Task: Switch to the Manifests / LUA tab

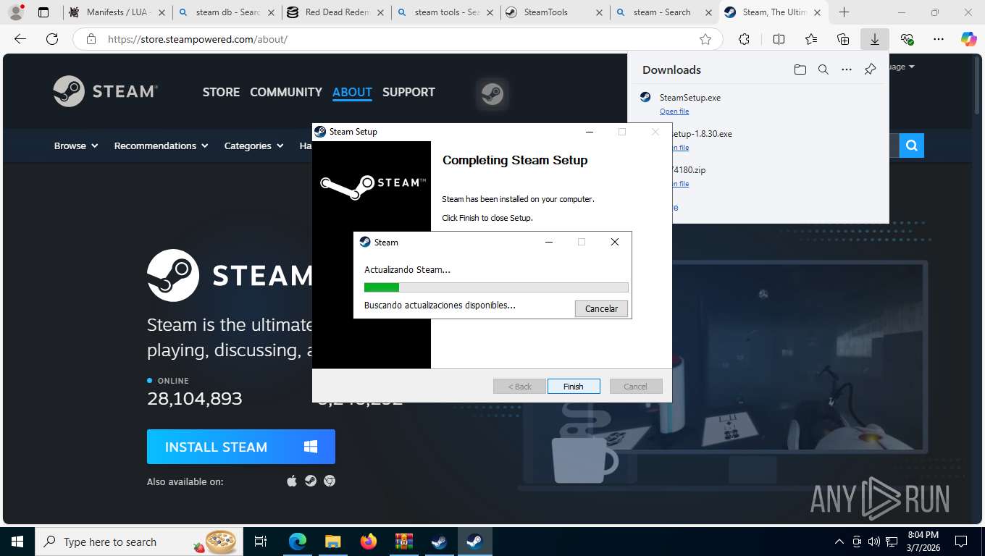Action: click(x=118, y=12)
